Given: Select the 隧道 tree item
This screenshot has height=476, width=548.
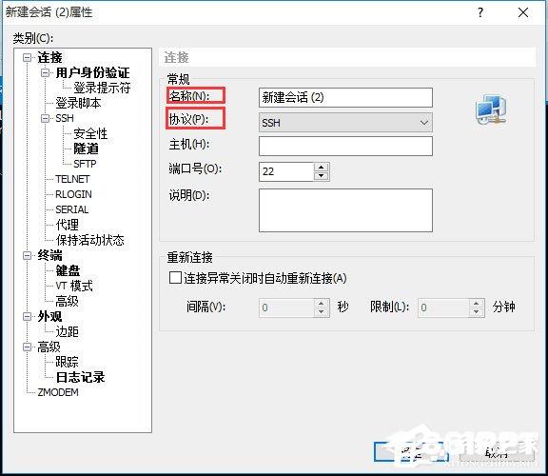Looking at the screenshot, I should pyautogui.click(x=86, y=149).
